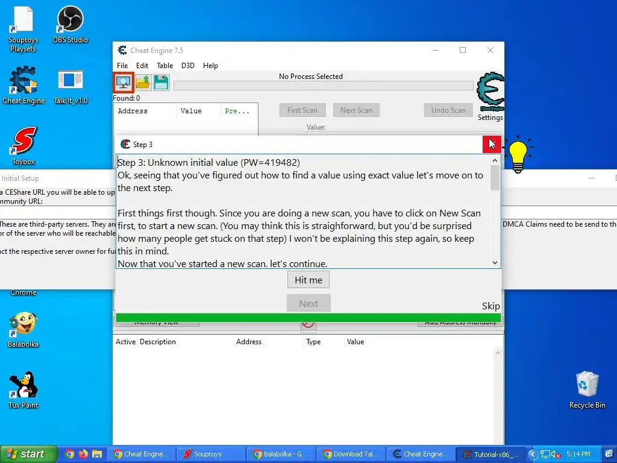This screenshot has height=463, width=617.
Task: Open the Table menu
Action: coord(165,66)
